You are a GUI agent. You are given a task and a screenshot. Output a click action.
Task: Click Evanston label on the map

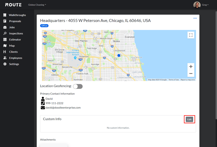point(130,37)
